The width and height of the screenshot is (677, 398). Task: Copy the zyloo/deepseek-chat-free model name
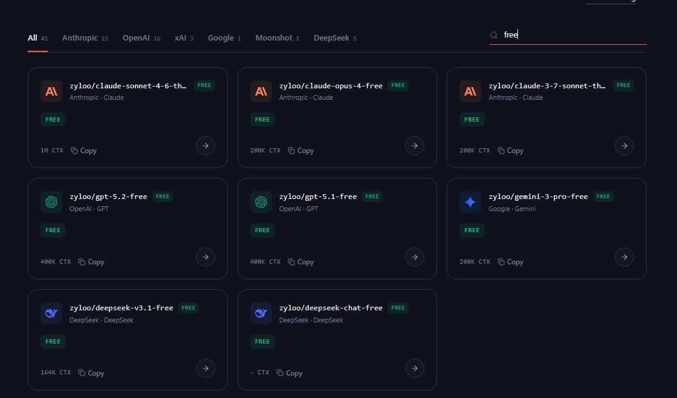point(290,373)
